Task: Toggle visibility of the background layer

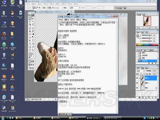Action: coord(137,88)
